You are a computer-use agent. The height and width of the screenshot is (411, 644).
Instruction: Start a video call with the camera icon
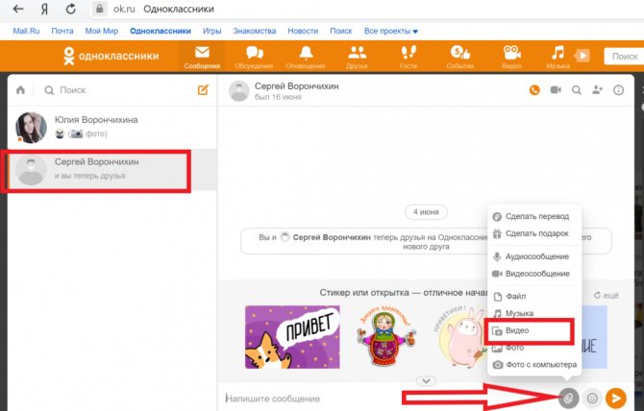[556, 90]
